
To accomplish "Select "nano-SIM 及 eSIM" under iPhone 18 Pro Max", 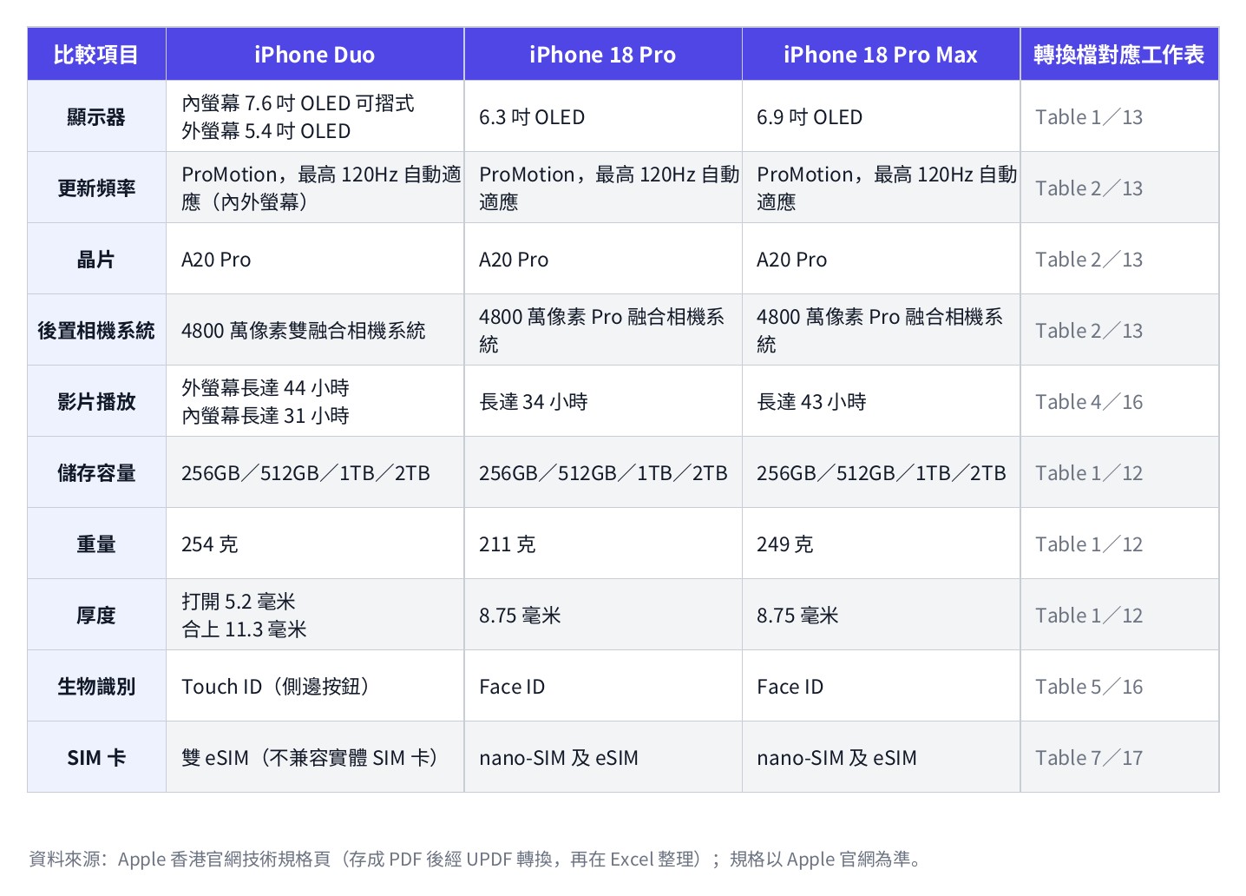I will [x=881, y=758].
